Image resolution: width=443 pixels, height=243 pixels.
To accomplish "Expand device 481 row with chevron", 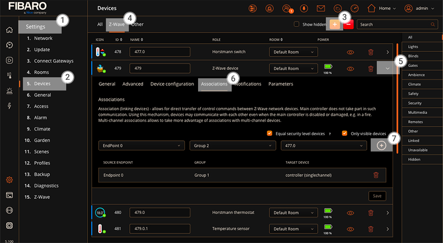I will pyautogui.click(x=387, y=229).
